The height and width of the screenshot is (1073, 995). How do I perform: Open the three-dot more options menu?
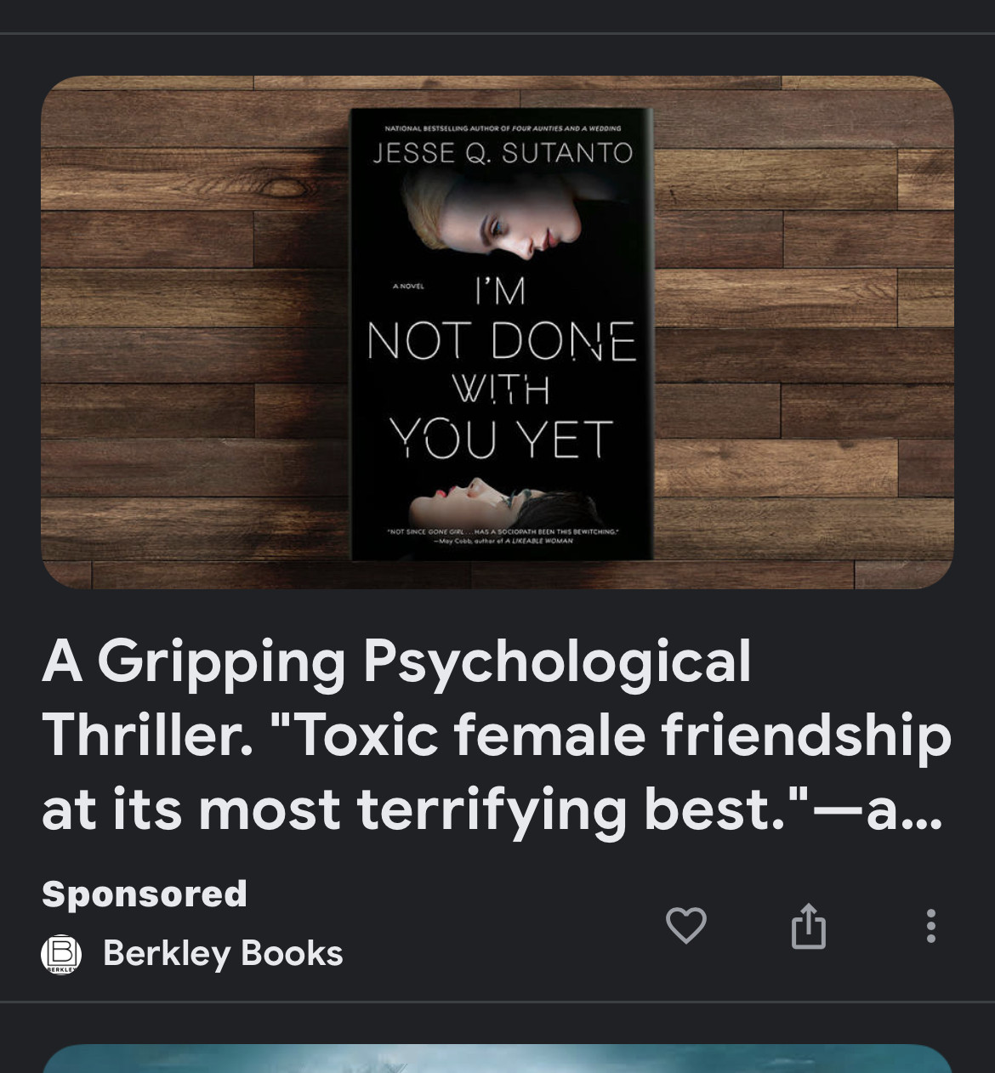point(931,926)
